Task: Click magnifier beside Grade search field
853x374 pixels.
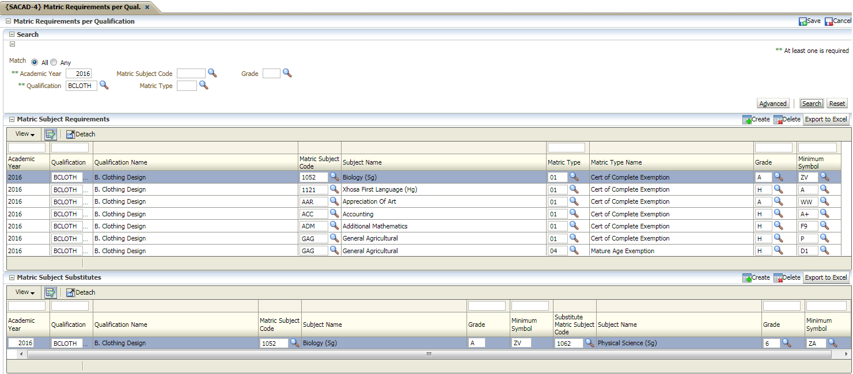Action: tap(287, 73)
